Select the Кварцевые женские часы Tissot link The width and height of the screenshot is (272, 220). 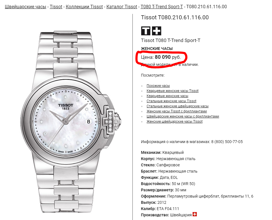tap(172, 91)
